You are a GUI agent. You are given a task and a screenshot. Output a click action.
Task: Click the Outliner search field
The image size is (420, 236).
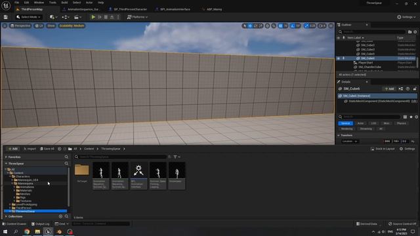click(x=372, y=32)
